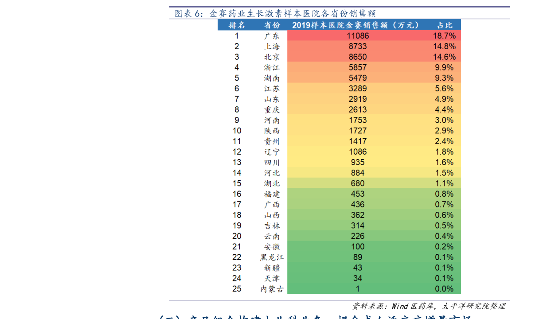Select 辽宁's sales value 1086

pos(358,152)
